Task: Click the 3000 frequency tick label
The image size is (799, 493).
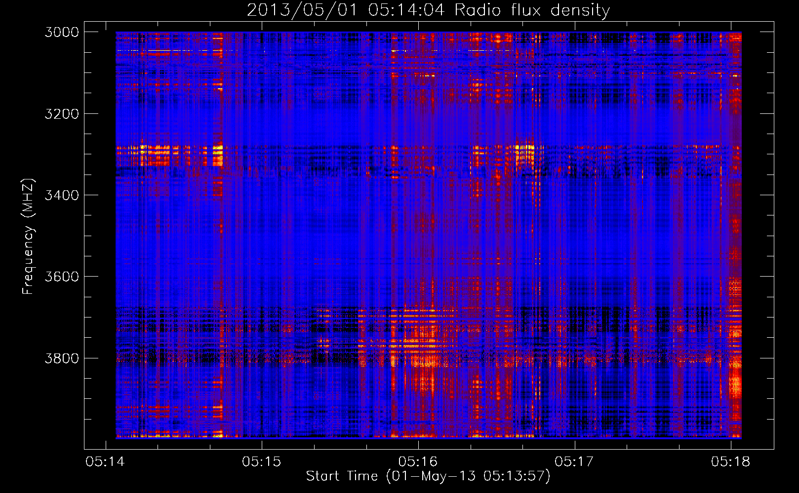Action: [x=62, y=32]
